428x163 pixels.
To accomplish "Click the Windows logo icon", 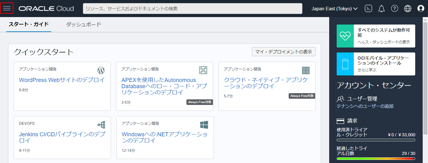I will pyautogui.click(x=204, y=125).
